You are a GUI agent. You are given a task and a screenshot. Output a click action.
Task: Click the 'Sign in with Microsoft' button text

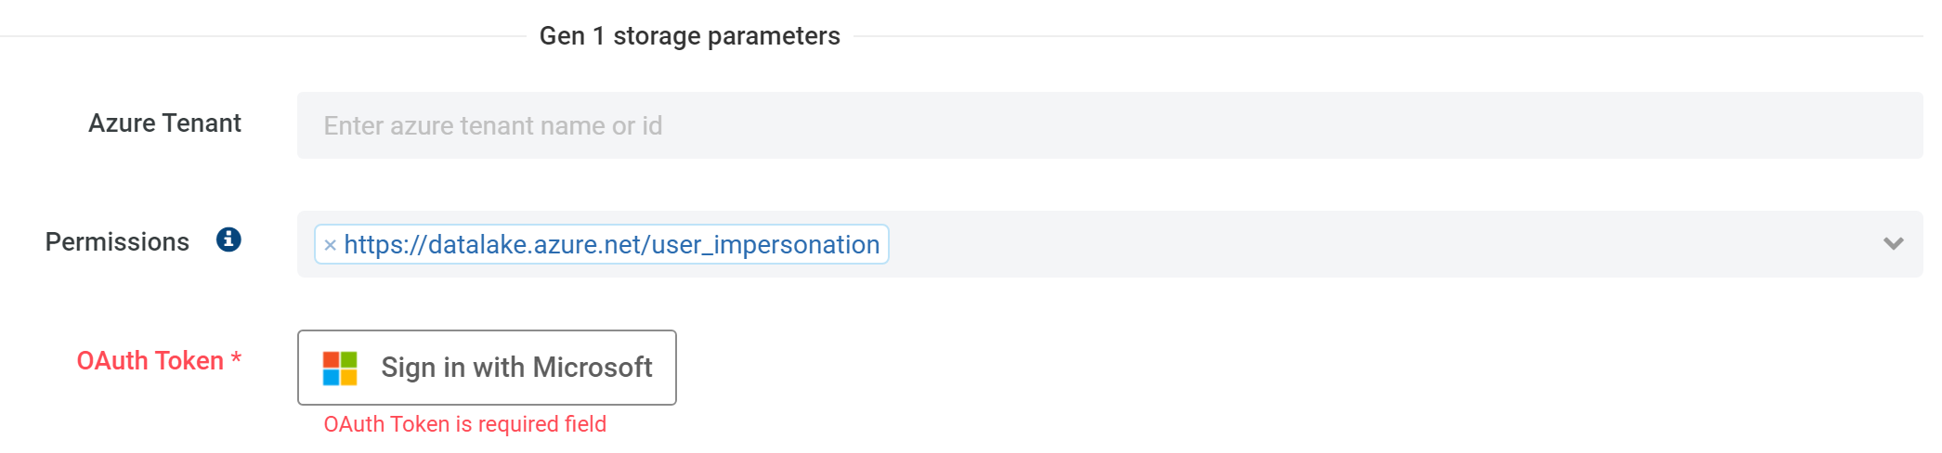[516, 368]
